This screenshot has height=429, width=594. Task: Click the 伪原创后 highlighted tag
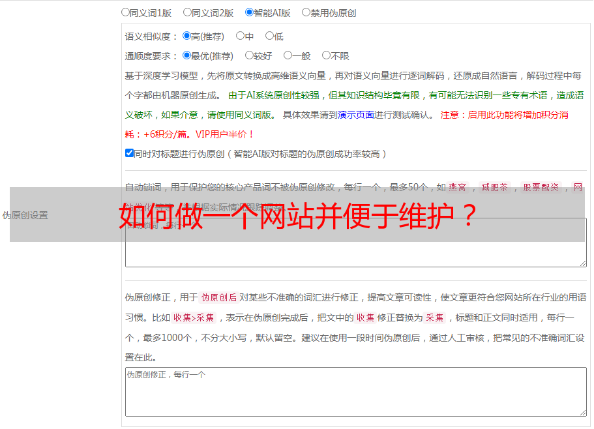point(219,297)
